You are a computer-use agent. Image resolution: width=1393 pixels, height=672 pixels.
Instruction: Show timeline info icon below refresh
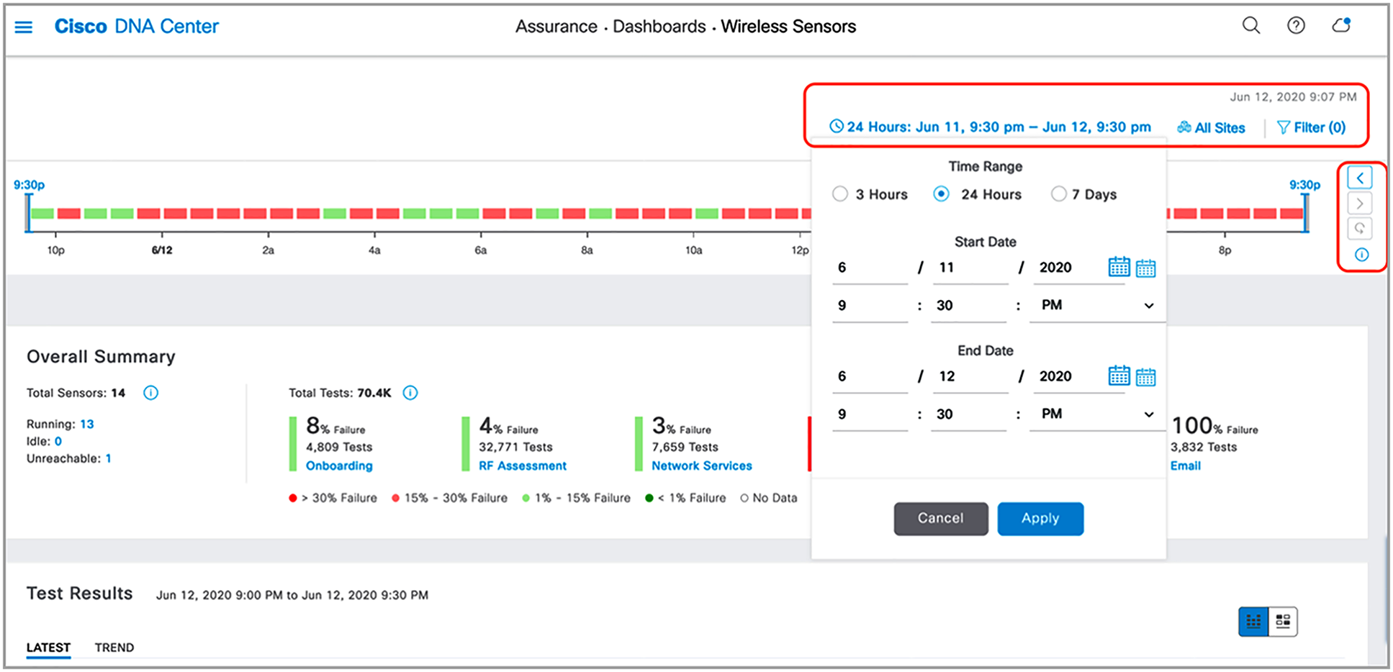(x=1361, y=255)
